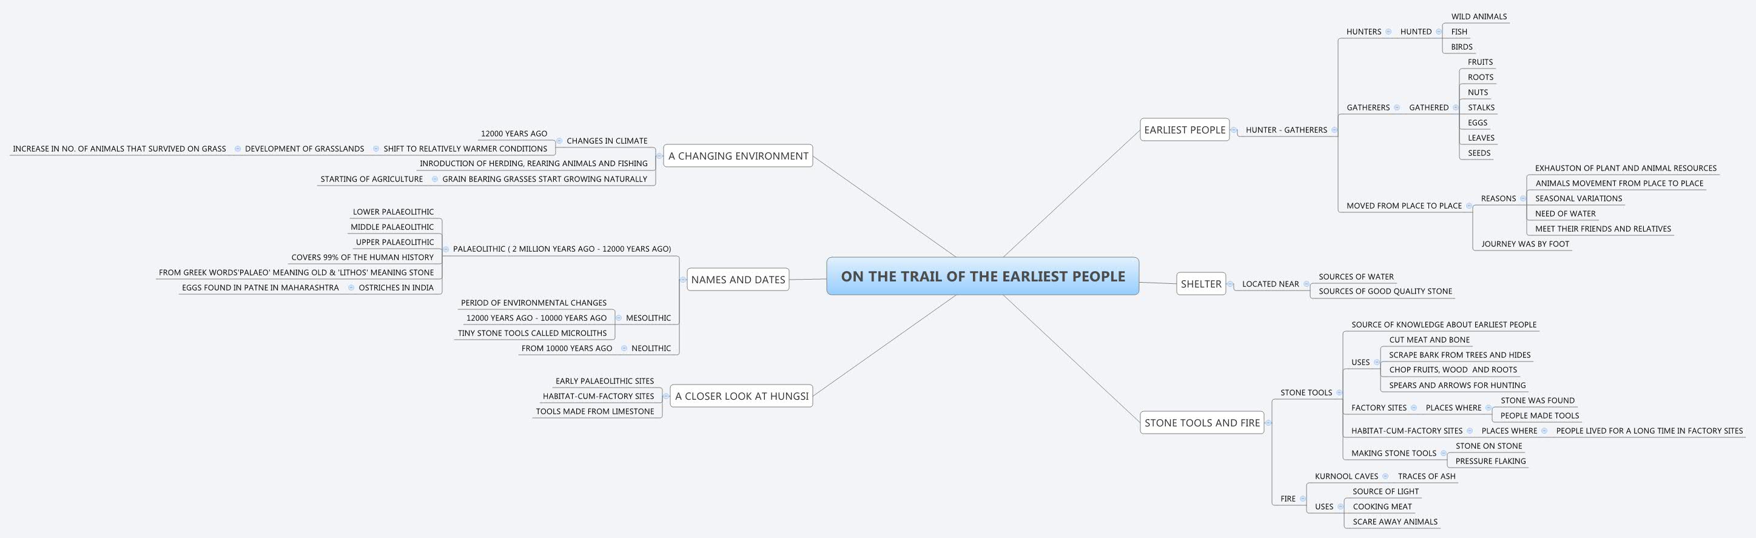Collapse the MESOLITHIC node toggle
The image size is (1756, 538).
click(x=619, y=318)
